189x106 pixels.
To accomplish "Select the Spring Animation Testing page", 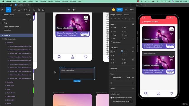I will tap(12, 26).
